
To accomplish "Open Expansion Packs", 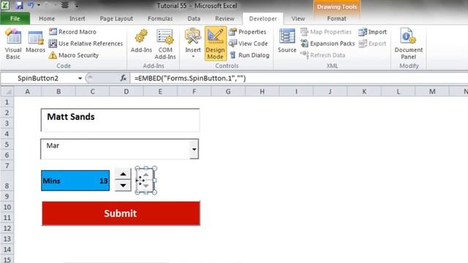I will [x=328, y=44].
